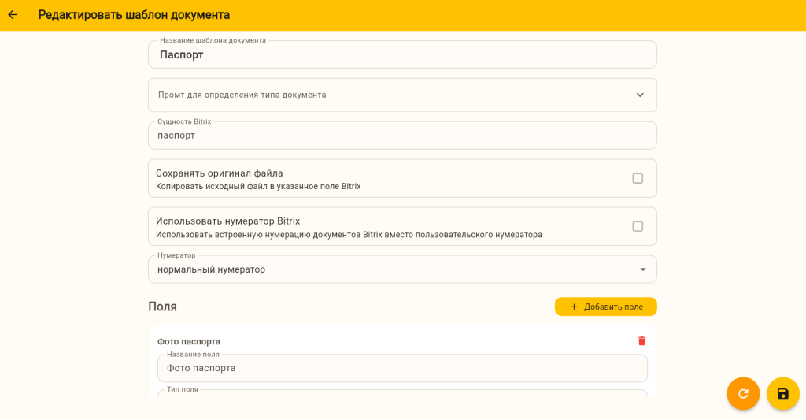
Task: Enable the Сохранять оригинал файла checkbox
Action: coord(638,178)
